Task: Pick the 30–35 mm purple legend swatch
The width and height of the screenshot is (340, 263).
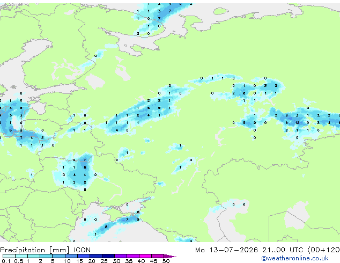Action: [x=121, y=256]
